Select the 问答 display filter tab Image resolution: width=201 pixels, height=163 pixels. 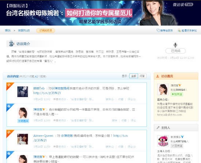click(x=142, y=76)
